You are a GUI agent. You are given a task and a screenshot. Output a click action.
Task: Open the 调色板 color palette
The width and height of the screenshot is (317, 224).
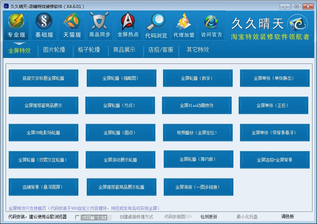pos(288,217)
